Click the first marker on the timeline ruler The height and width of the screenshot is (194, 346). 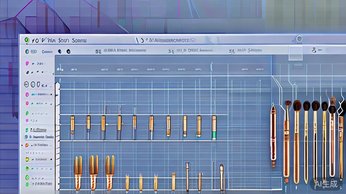[60, 69]
